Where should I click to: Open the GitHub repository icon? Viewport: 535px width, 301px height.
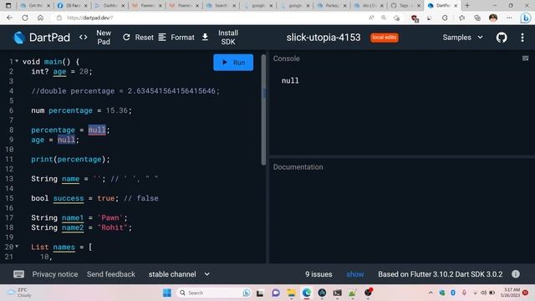pos(502,37)
